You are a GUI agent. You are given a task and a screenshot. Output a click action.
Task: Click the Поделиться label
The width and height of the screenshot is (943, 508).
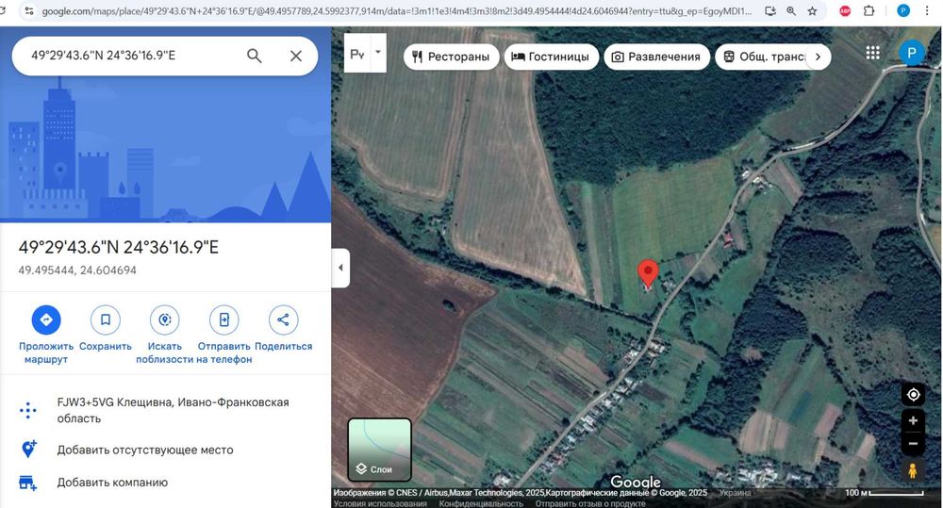[283, 346]
